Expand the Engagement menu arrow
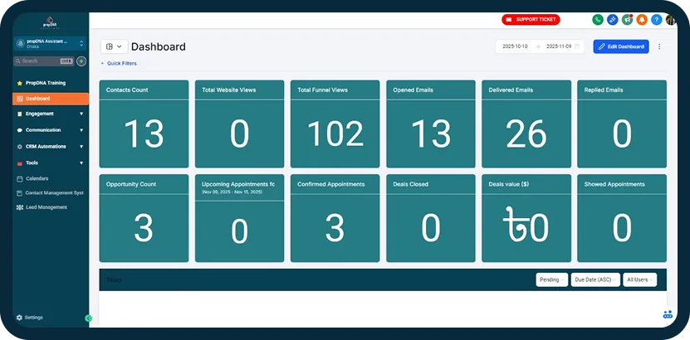 81,114
